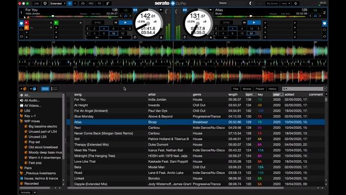Switch to History tab
Screen dimensions: 346x195
pyautogui.click(x=272, y=89)
